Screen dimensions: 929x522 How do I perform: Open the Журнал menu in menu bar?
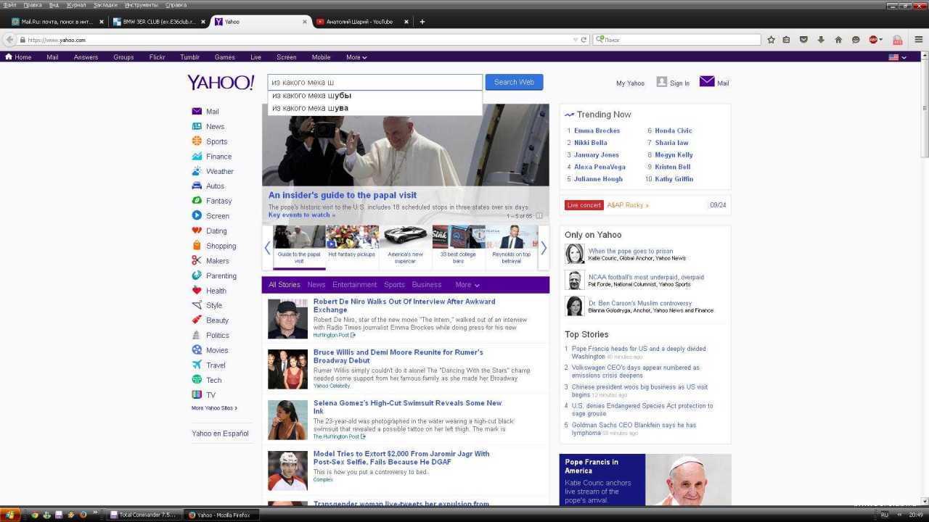(76, 5)
